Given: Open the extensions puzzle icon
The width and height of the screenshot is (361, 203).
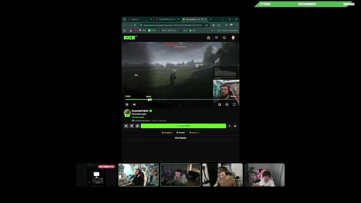Looking at the screenshot, I should click(x=219, y=25).
